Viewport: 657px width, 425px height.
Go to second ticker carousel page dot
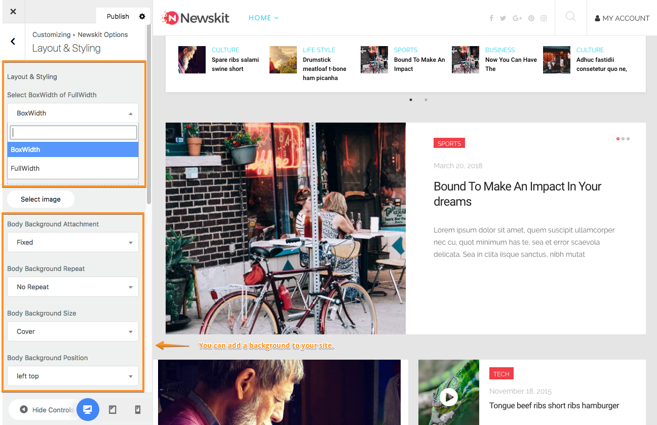[426, 100]
